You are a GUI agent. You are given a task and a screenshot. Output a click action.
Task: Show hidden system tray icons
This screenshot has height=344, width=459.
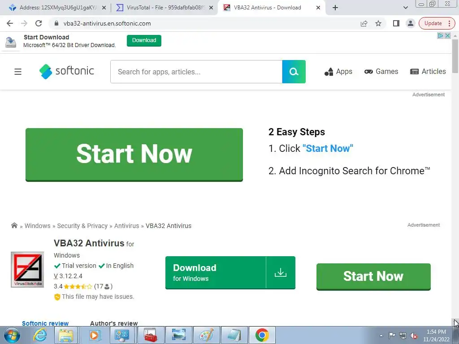click(x=381, y=335)
